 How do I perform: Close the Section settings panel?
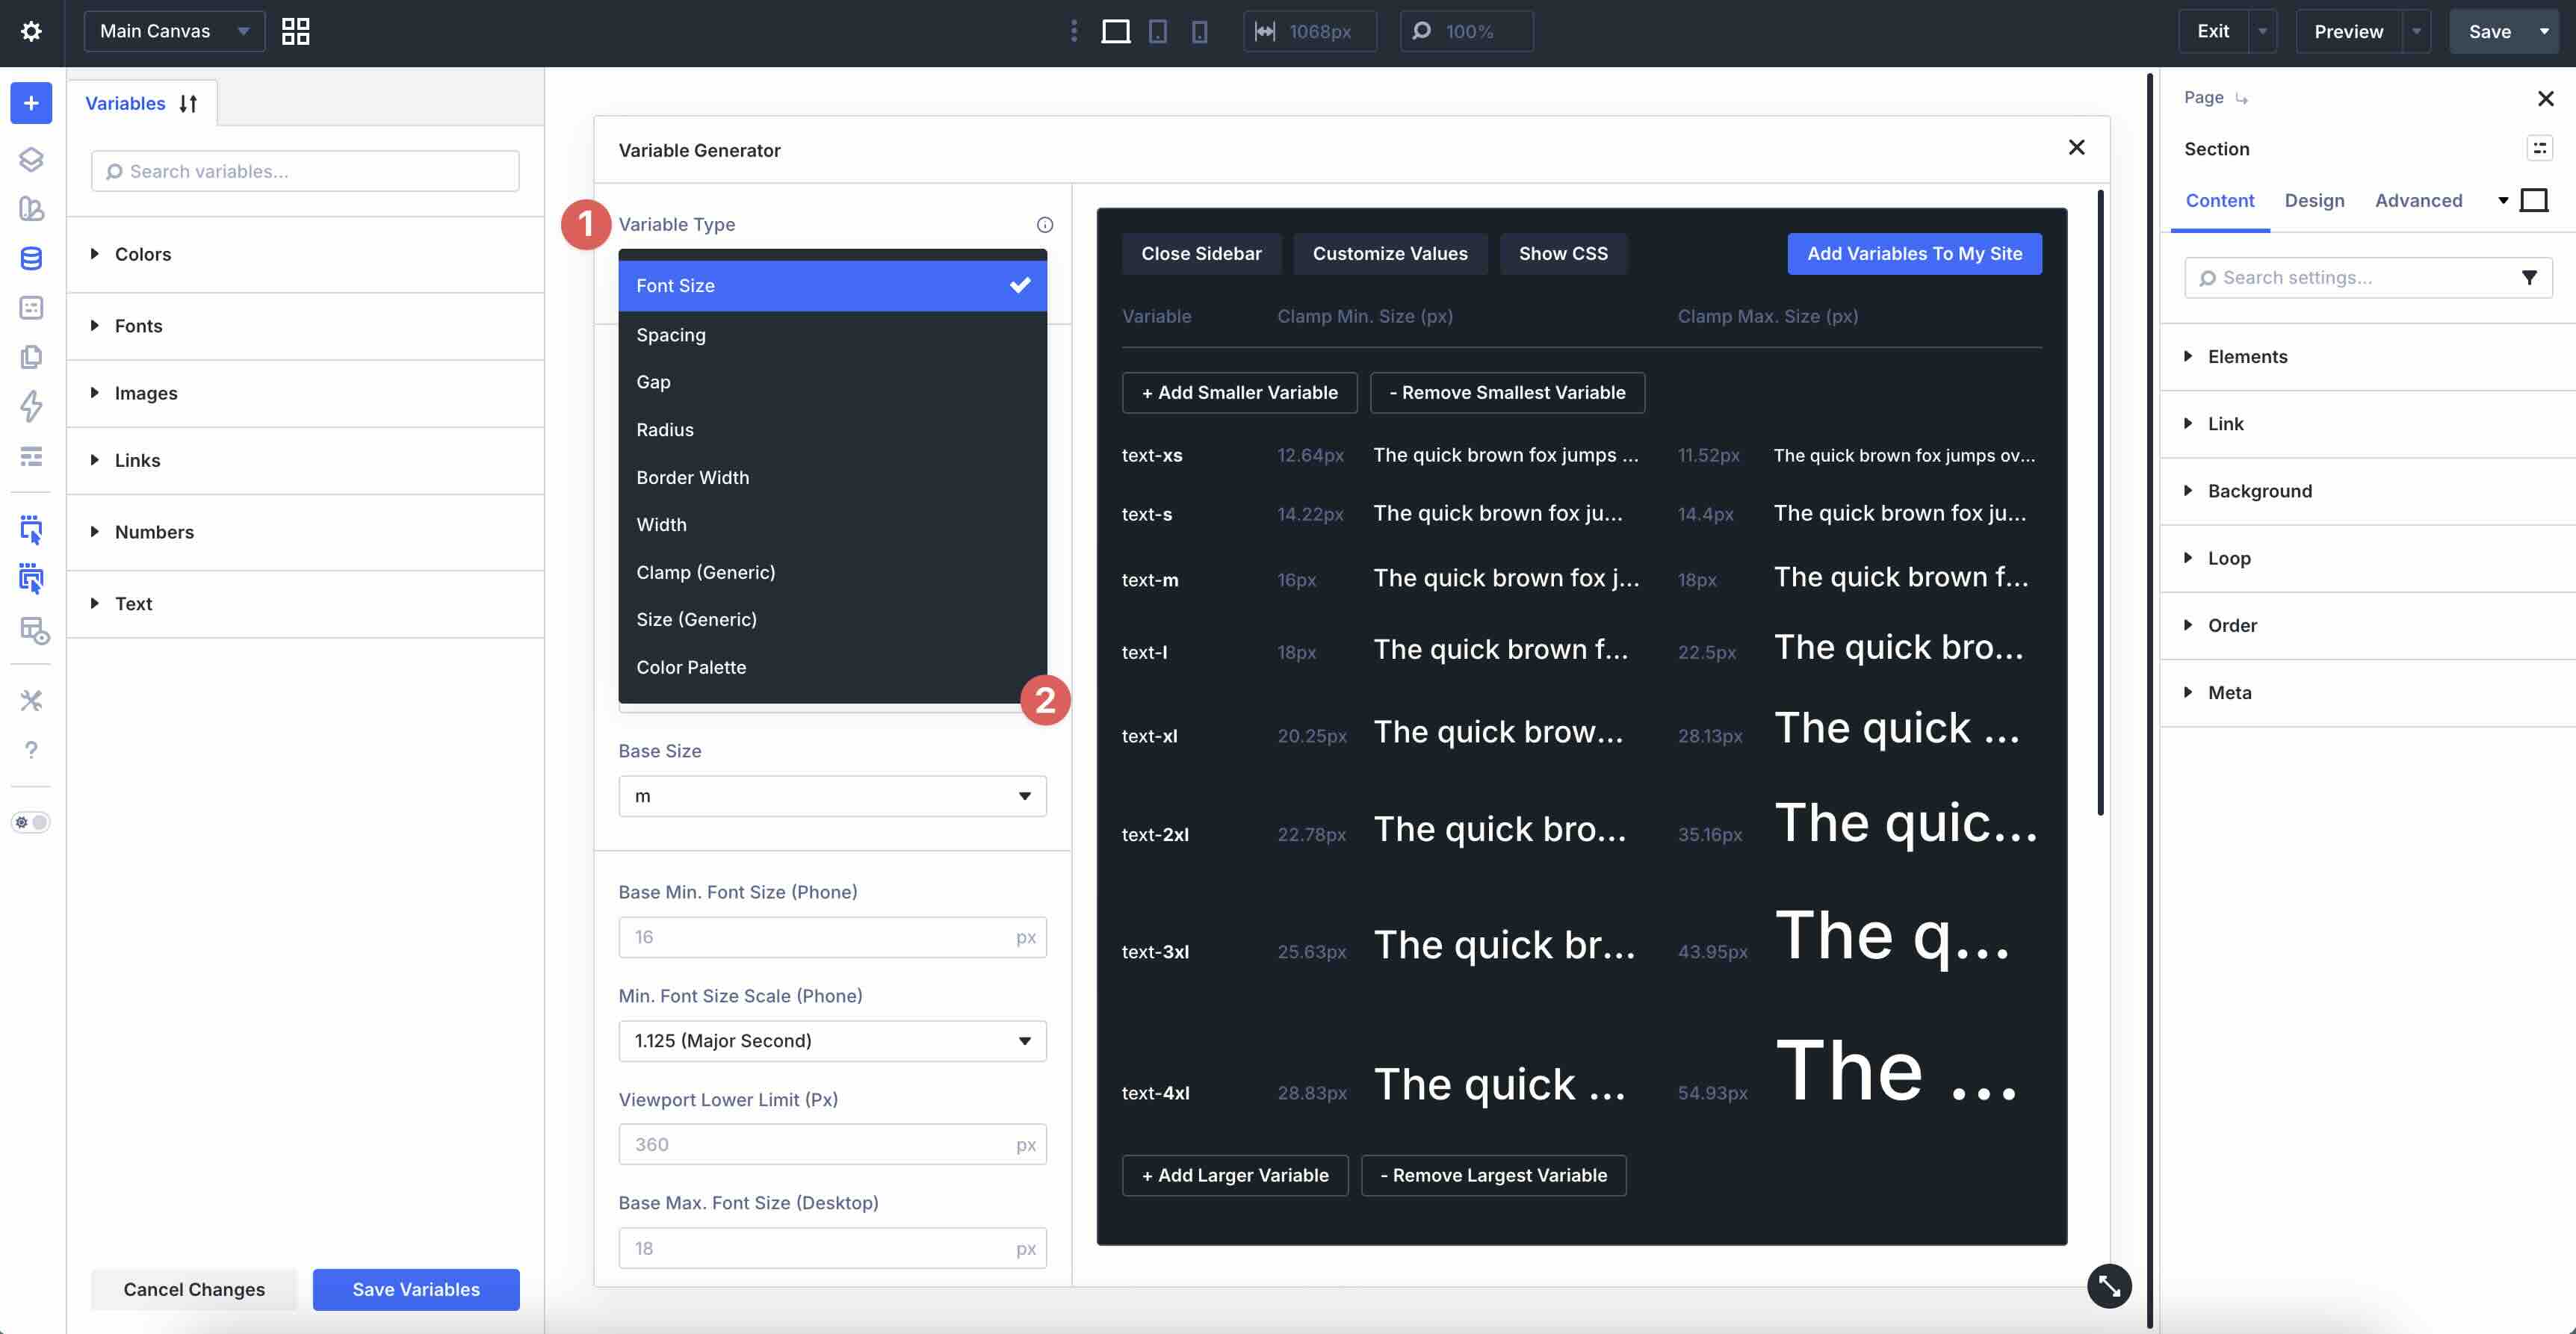(x=2545, y=98)
